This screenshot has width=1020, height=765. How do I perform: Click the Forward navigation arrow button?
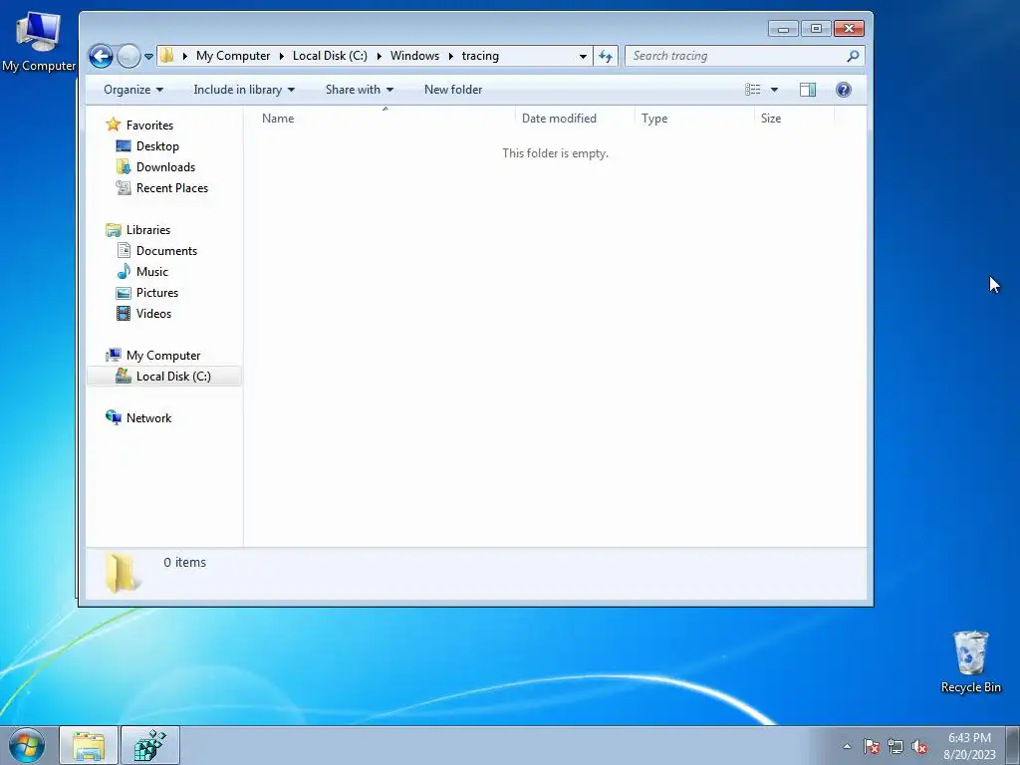tap(128, 56)
